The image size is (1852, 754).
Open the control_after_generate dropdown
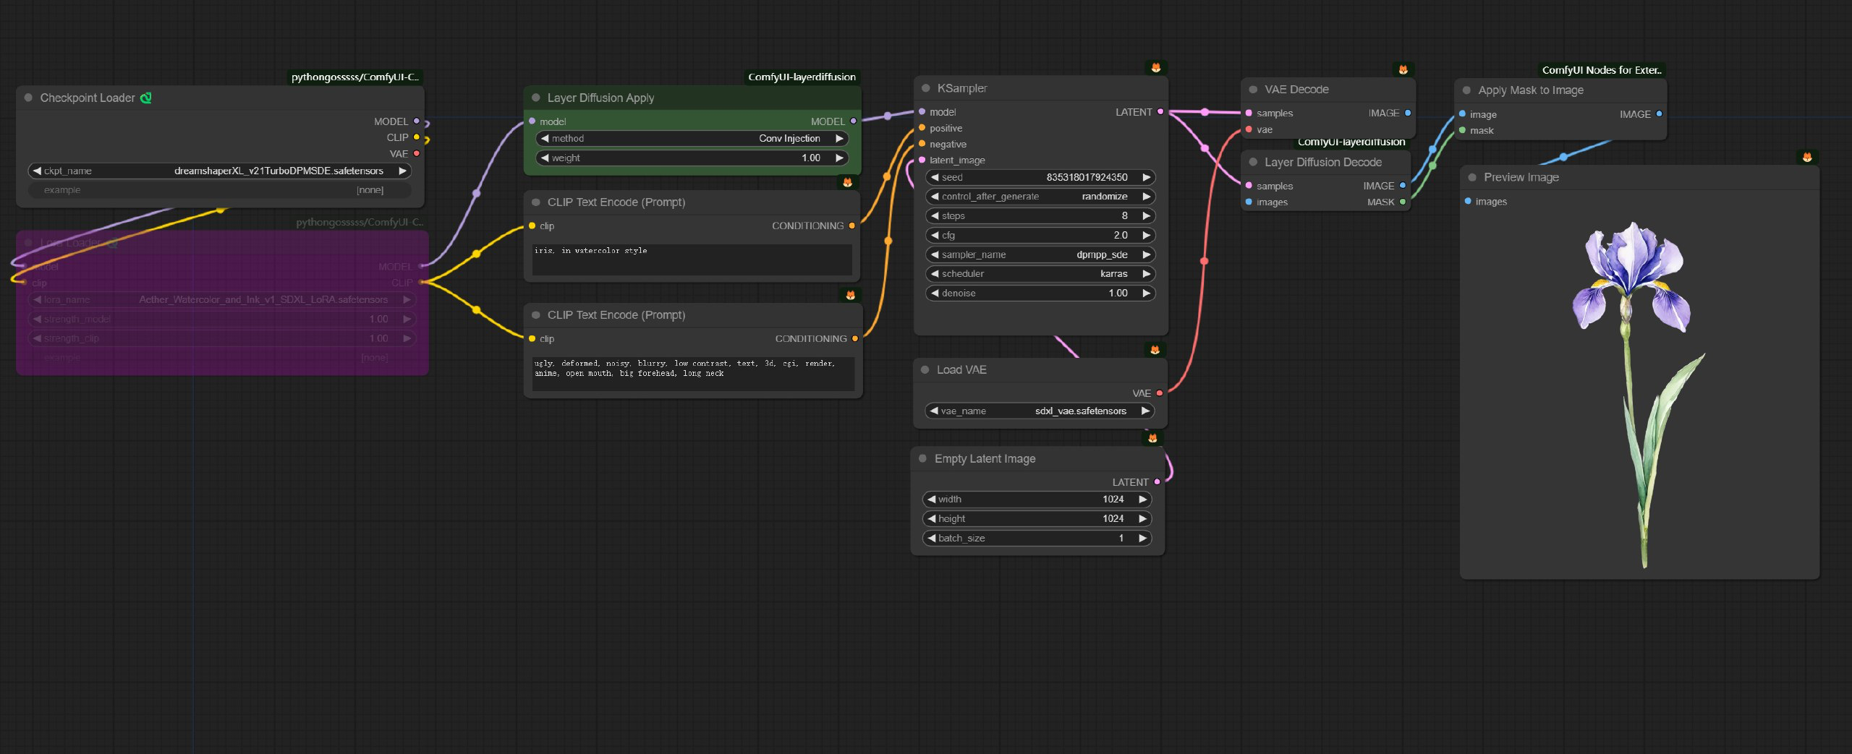[1040, 197]
